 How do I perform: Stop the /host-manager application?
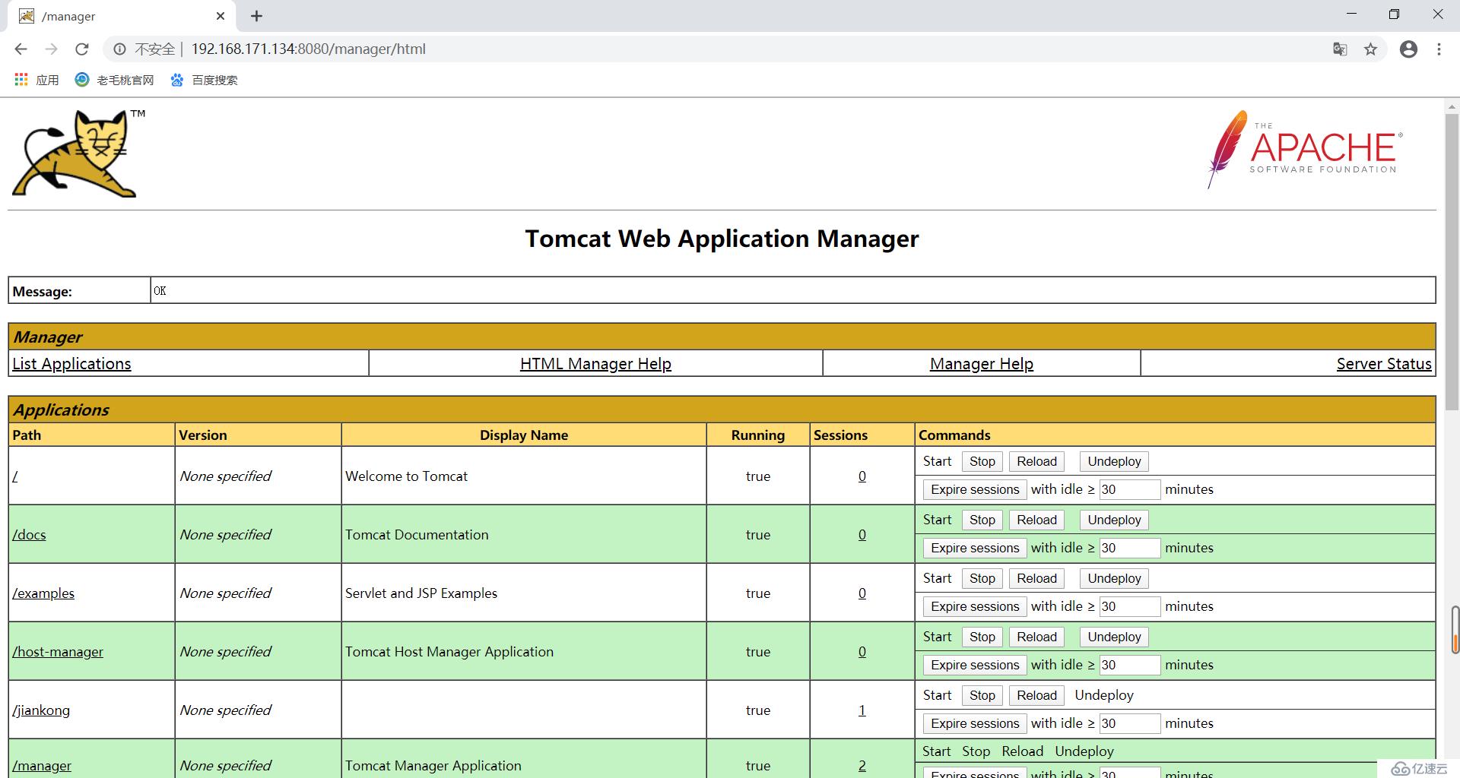(982, 637)
